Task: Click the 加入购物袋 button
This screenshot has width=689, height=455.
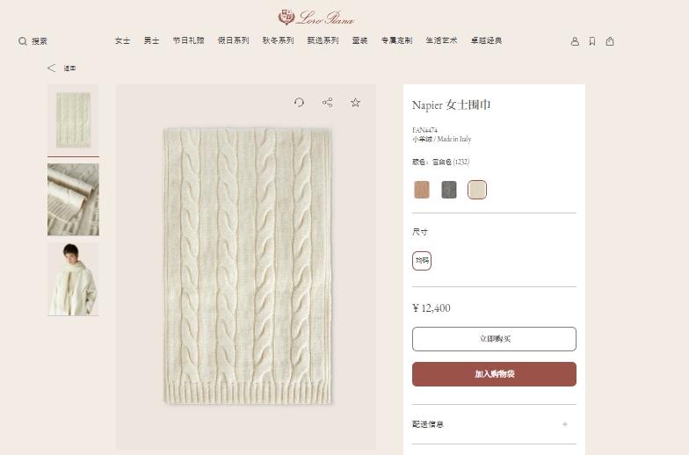Action: [x=494, y=374]
